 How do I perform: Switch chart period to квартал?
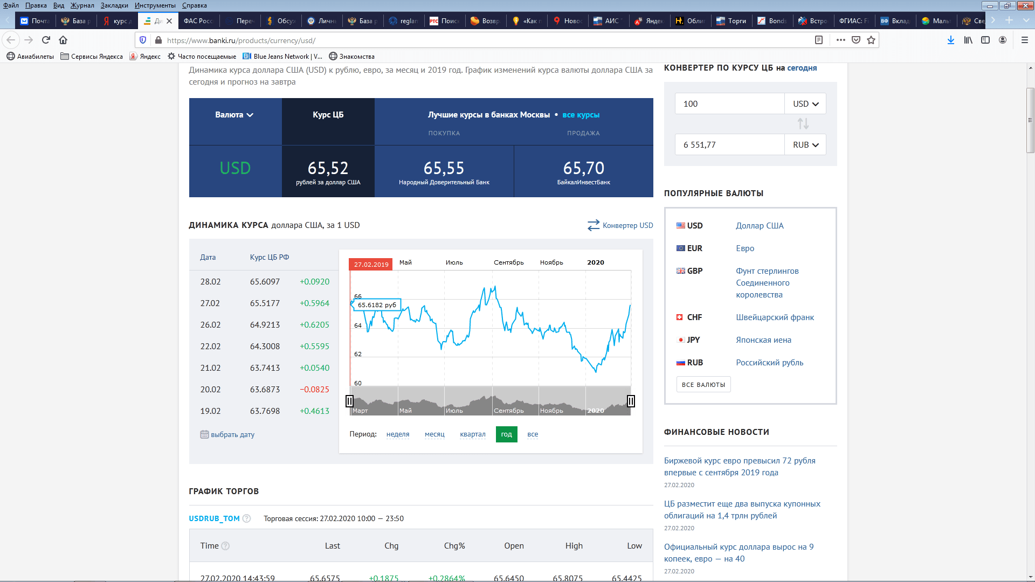coord(473,434)
